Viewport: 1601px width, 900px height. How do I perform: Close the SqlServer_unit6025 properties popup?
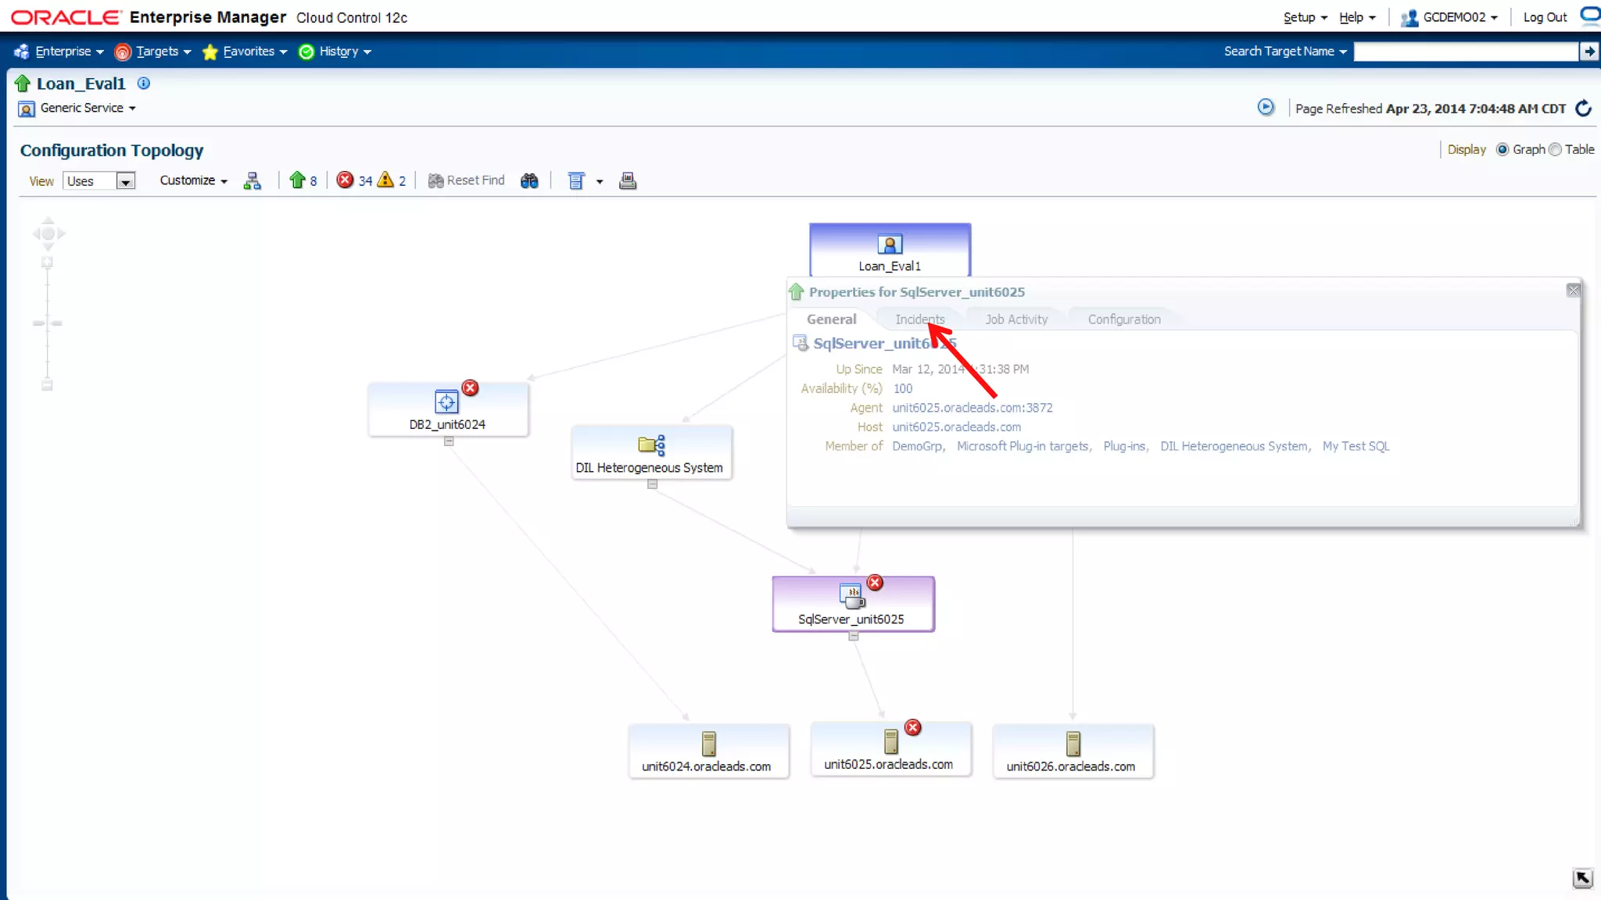point(1573,291)
